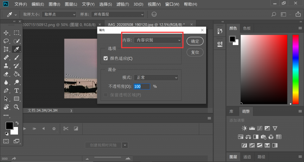Screen dimensions: 304x162
Task: Select the Crop tool
Action: tap(6, 49)
